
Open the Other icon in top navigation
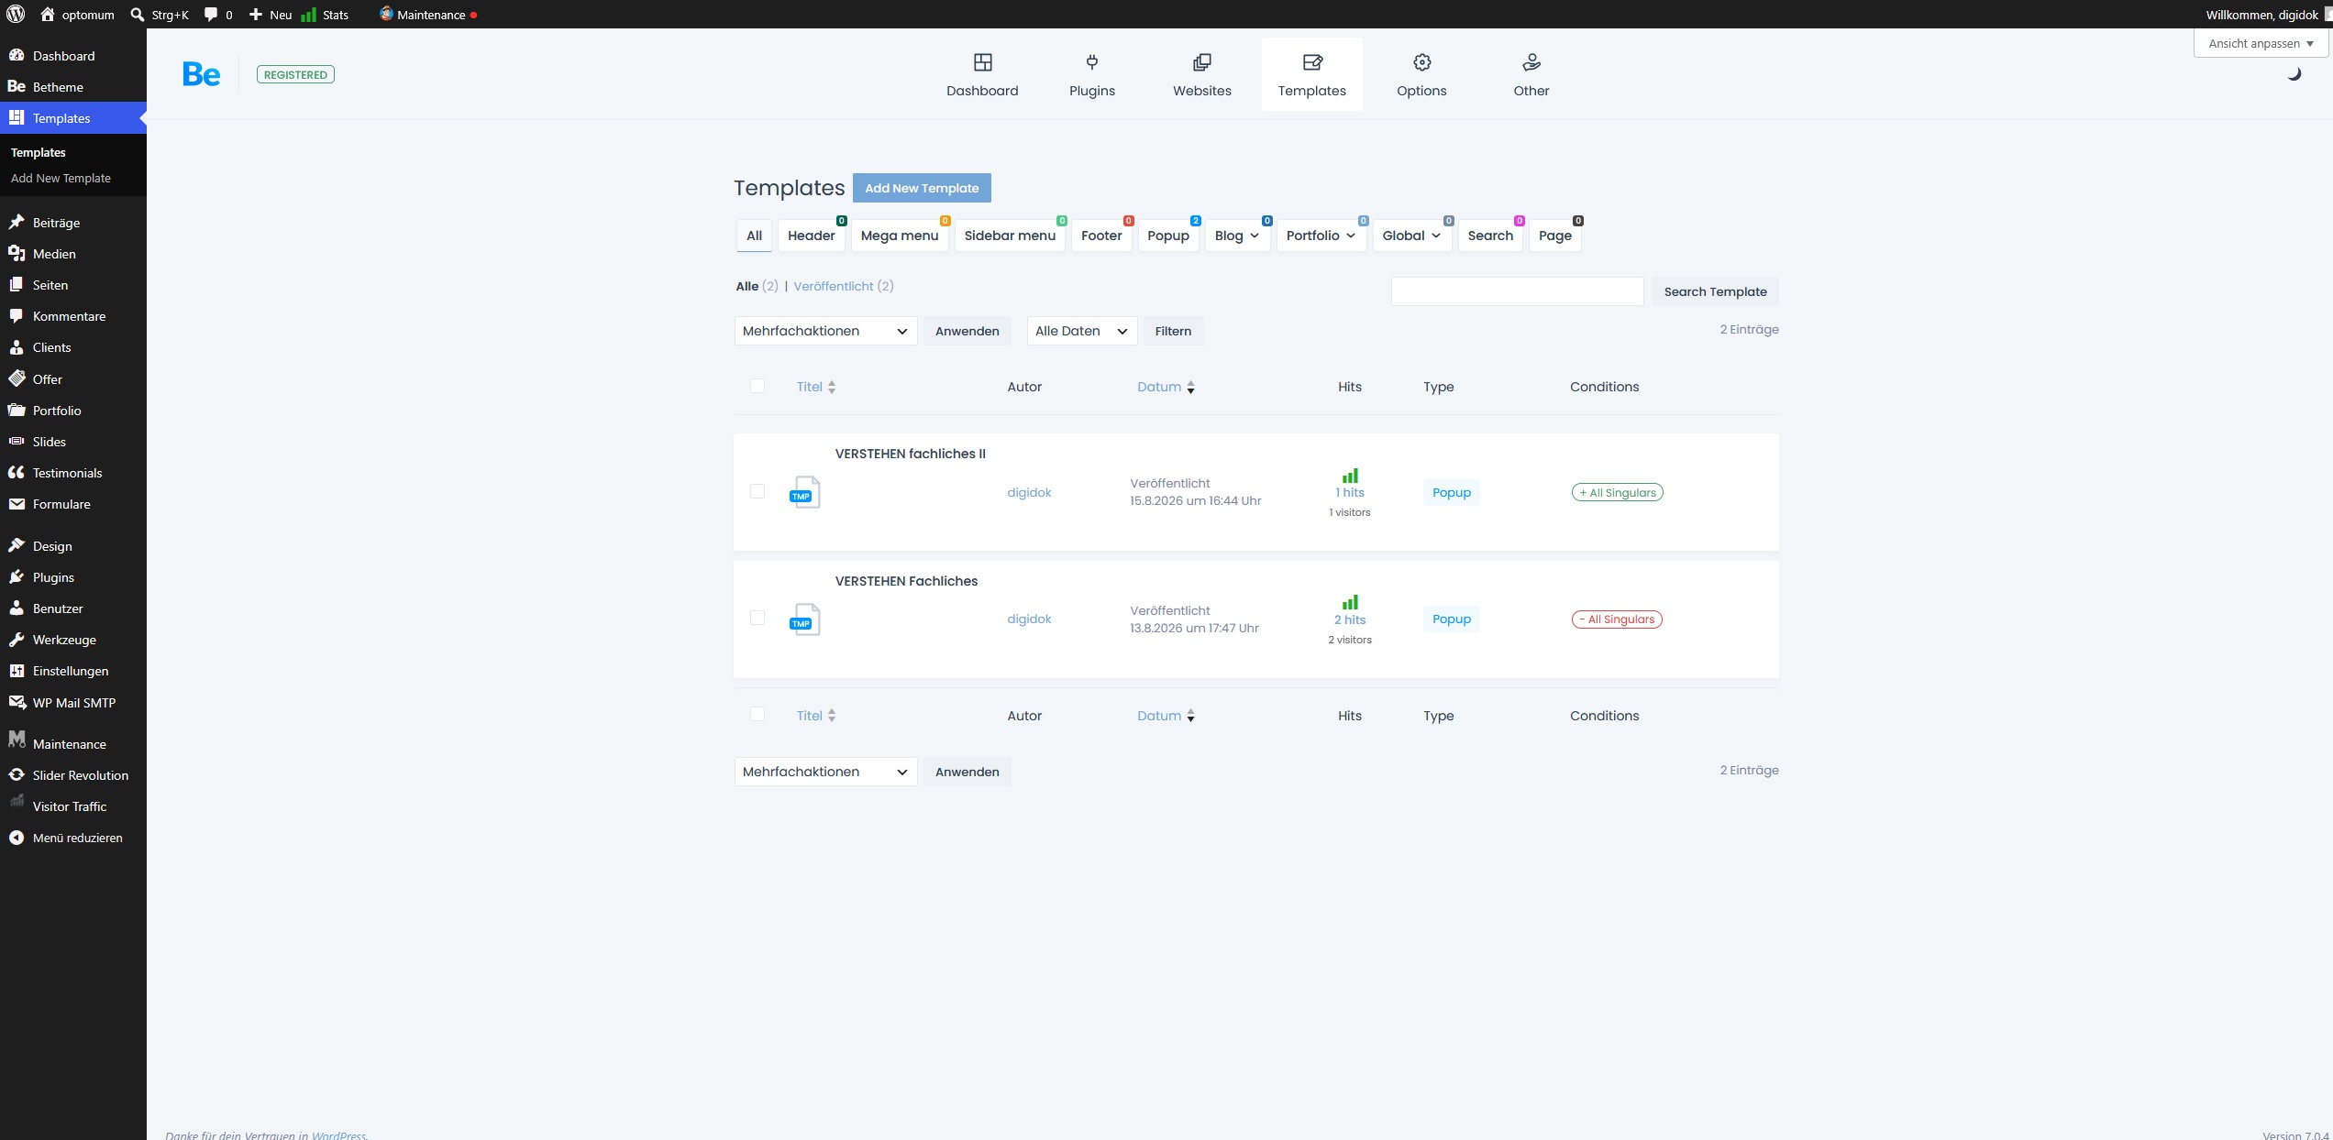coord(1531,62)
